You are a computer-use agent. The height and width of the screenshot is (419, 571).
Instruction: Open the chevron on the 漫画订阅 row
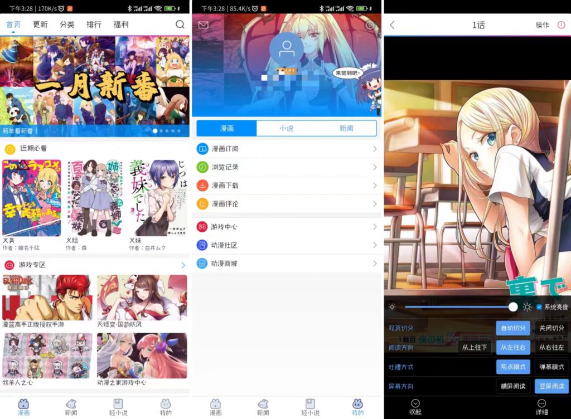click(x=375, y=149)
